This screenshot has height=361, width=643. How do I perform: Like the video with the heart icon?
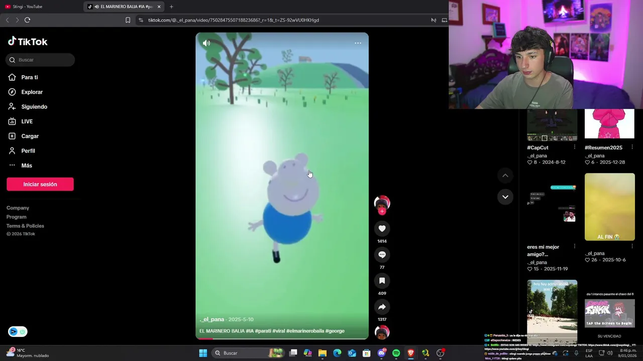382,229
